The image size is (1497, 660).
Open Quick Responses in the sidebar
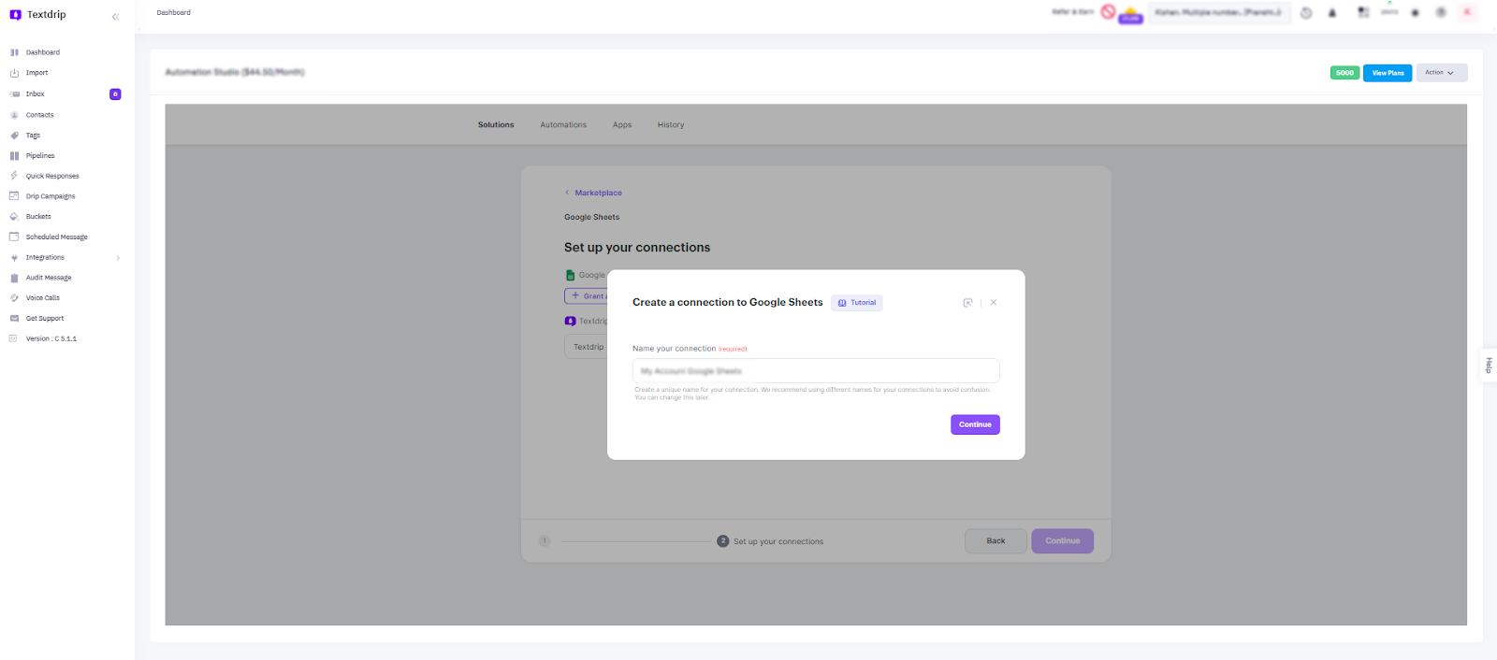52,176
